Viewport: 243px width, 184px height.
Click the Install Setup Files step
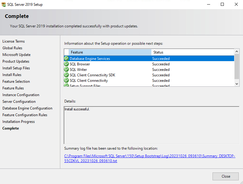click(16, 68)
